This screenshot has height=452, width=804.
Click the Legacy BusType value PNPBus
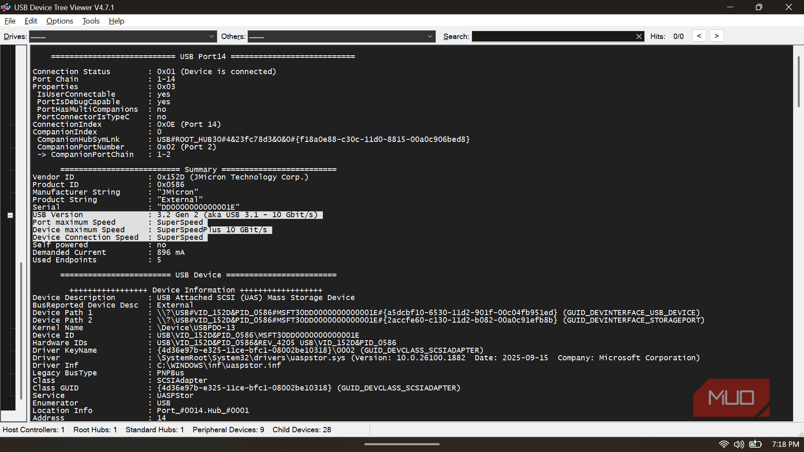point(170,373)
